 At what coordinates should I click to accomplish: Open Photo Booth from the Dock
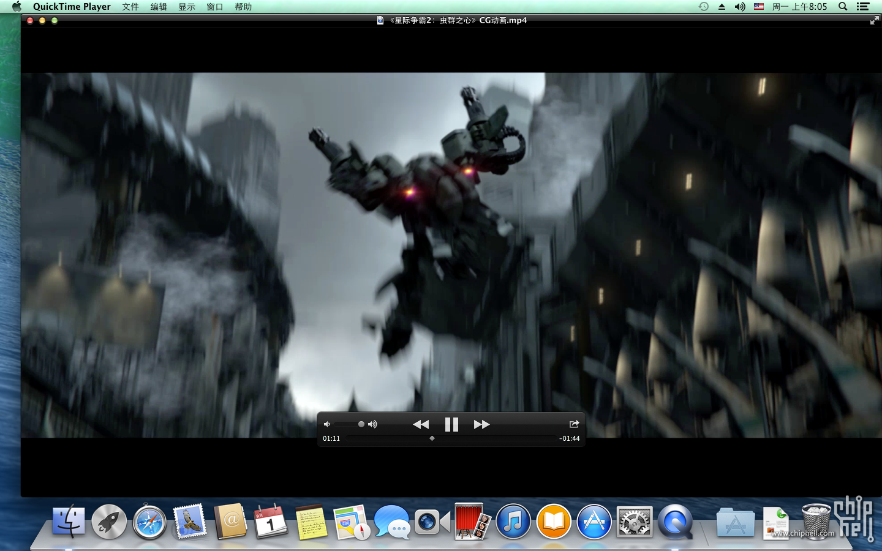[472, 522]
